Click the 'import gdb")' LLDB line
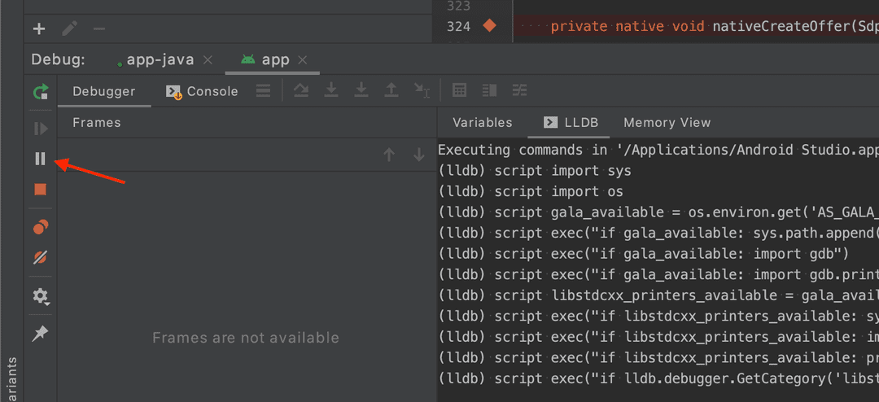The width and height of the screenshot is (879, 402). (644, 253)
